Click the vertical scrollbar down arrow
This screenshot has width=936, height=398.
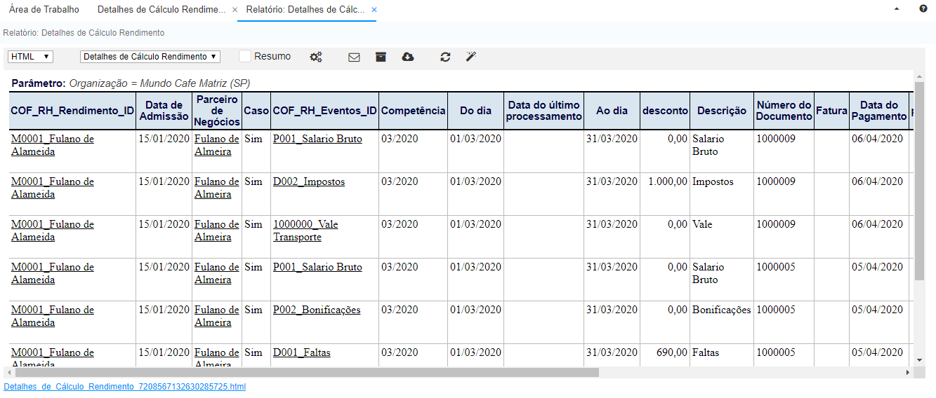pyautogui.click(x=920, y=359)
